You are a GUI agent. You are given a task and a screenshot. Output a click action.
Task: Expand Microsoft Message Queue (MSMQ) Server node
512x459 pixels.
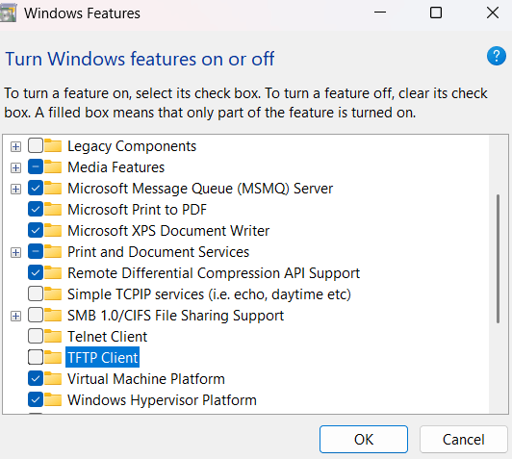15,189
